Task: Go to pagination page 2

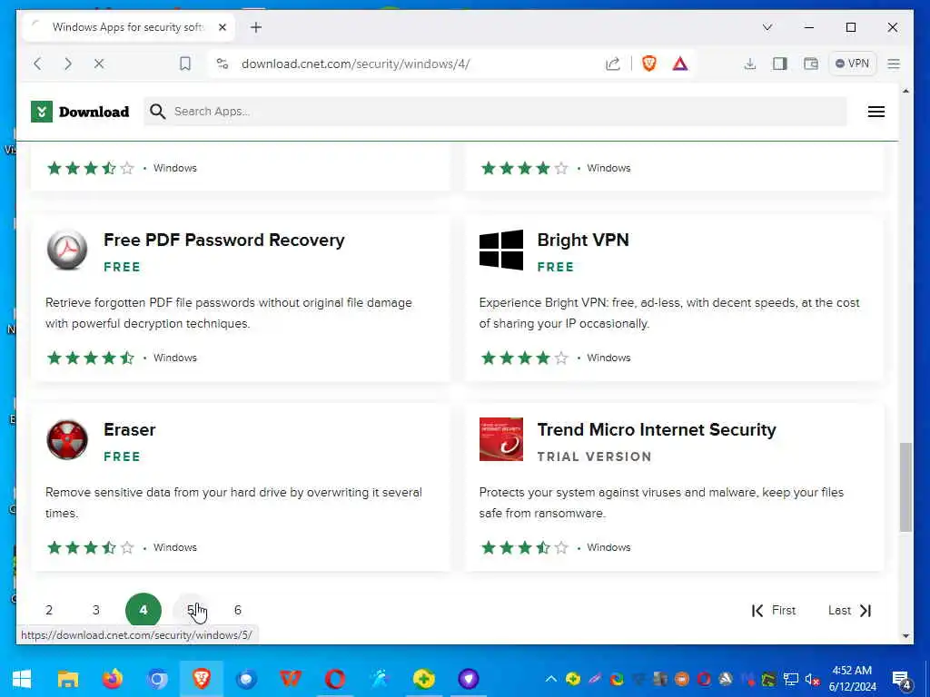Action: pyautogui.click(x=49, y=610)
